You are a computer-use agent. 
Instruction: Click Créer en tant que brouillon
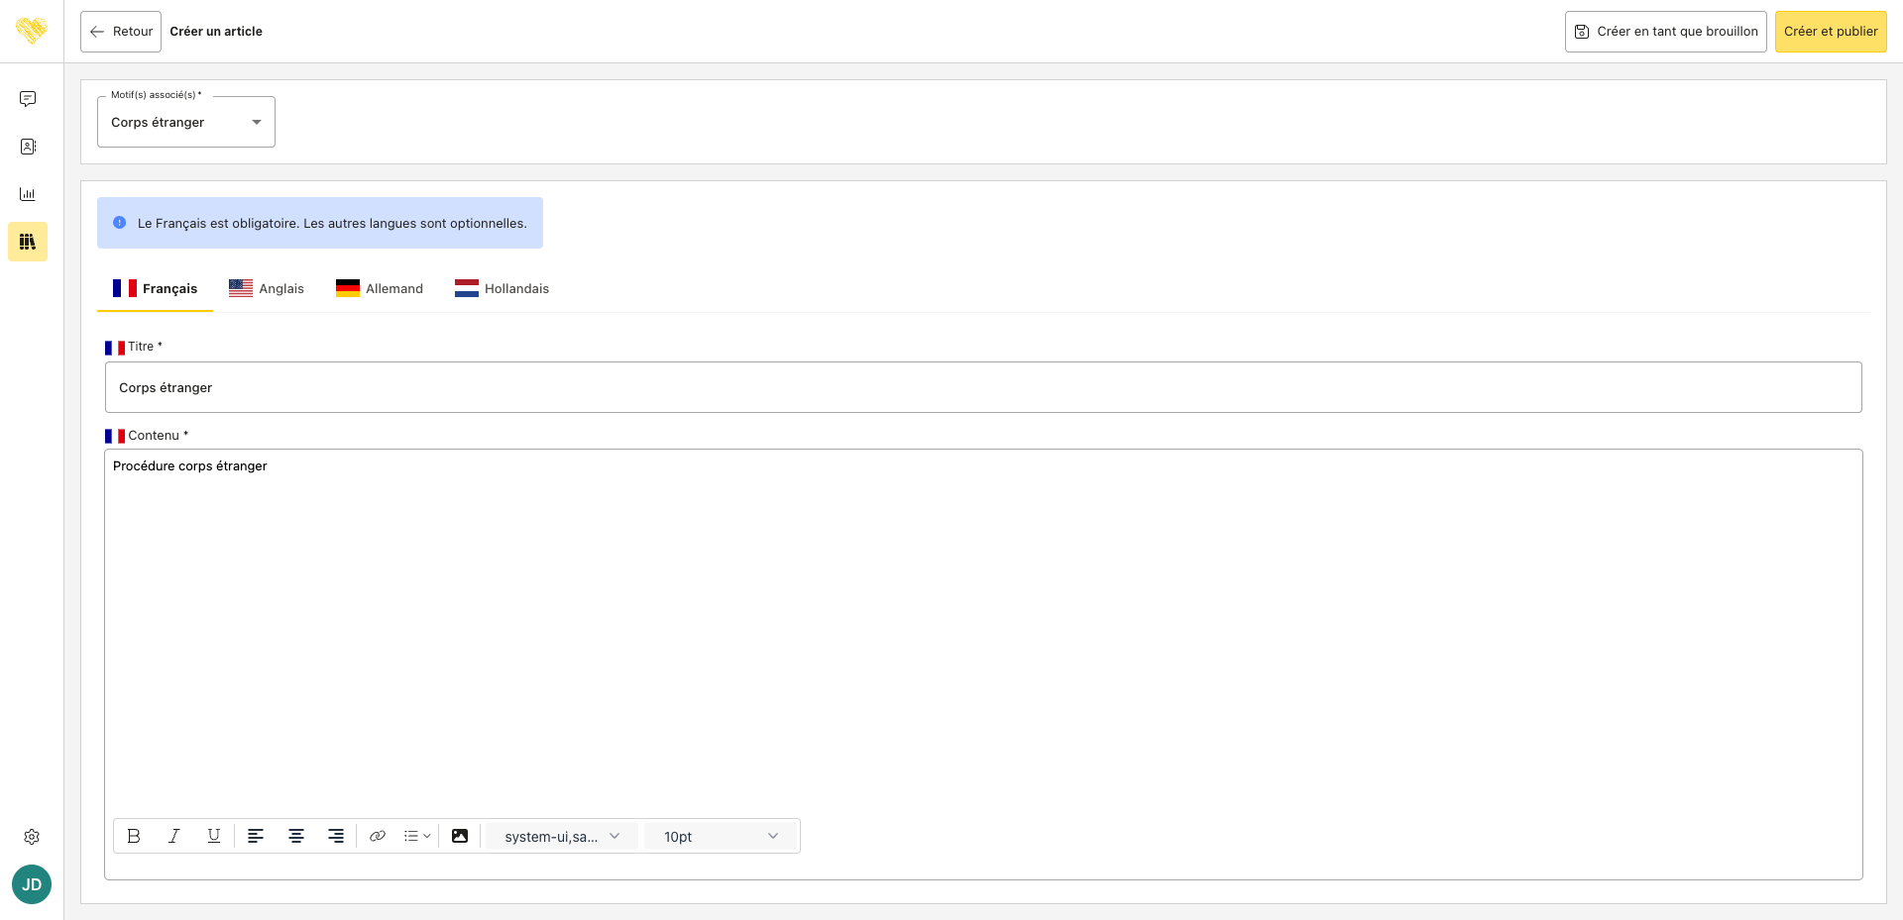click(1666, 32)
